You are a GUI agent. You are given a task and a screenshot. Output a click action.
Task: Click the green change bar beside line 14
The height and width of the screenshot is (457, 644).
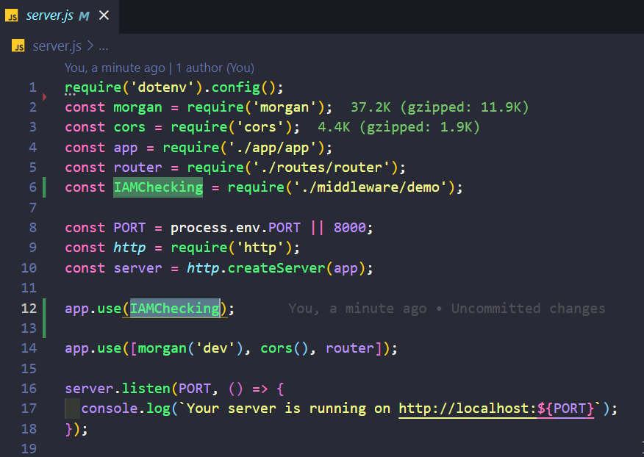[44, 348]
